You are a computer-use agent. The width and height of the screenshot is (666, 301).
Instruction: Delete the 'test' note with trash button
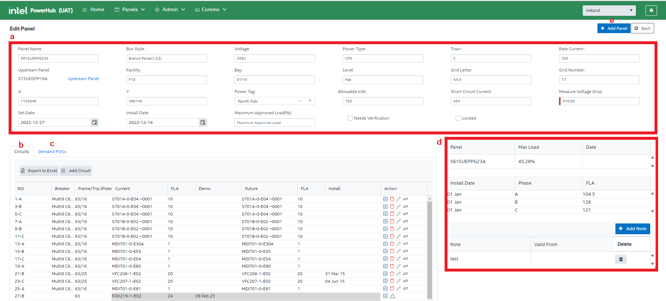[621, 259]
